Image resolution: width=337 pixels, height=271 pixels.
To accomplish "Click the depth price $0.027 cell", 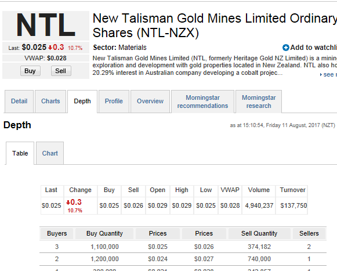I will point(204,259).
